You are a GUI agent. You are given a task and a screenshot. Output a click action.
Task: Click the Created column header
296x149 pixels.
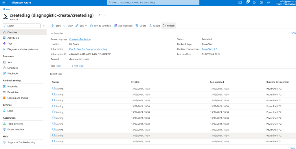click(x=135, y=82)
